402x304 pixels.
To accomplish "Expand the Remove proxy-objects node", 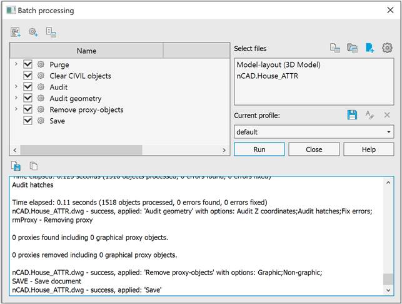I will (x=16, y=109).
